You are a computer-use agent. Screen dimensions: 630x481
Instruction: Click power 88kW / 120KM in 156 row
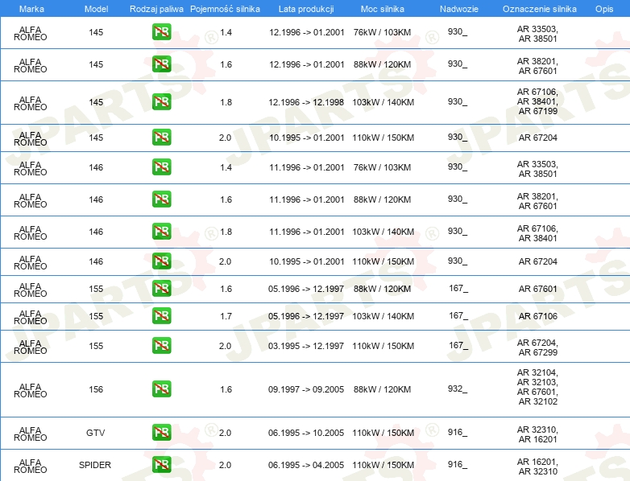click(x=382, y=389)
